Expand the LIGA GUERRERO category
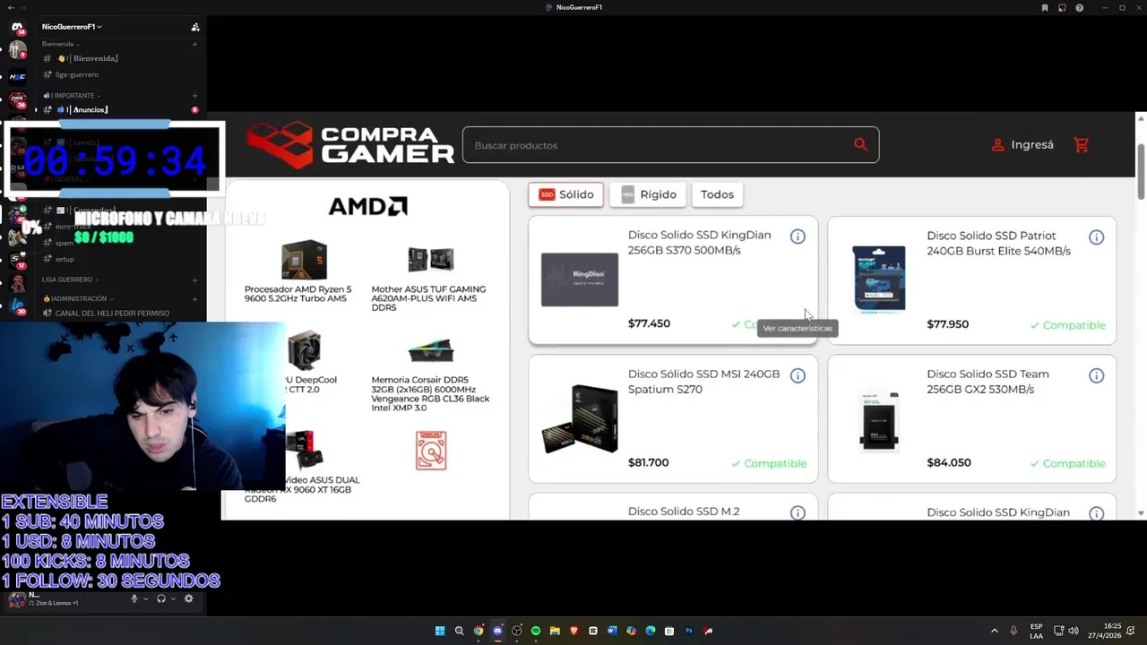The image size is (1147, 645). 70,279
